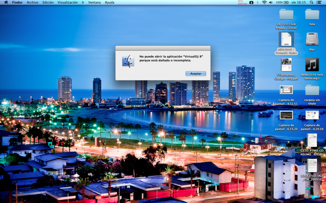This screenshot has width=326, height=203.
Task: Click the Aceptar button in the dialog
Action: tap(196, 73)
